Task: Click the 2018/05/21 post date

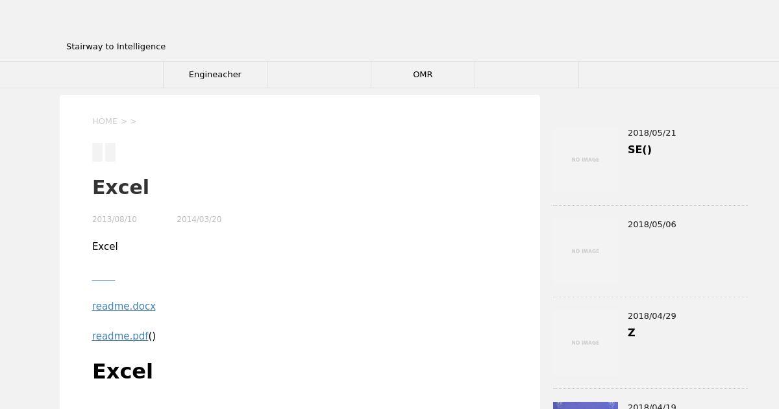Action: (652, 133)
